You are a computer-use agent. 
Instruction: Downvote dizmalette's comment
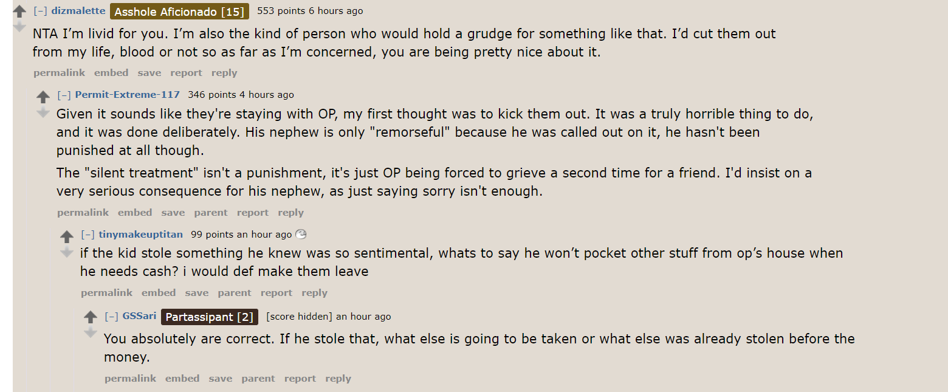(x=19, y=27)
